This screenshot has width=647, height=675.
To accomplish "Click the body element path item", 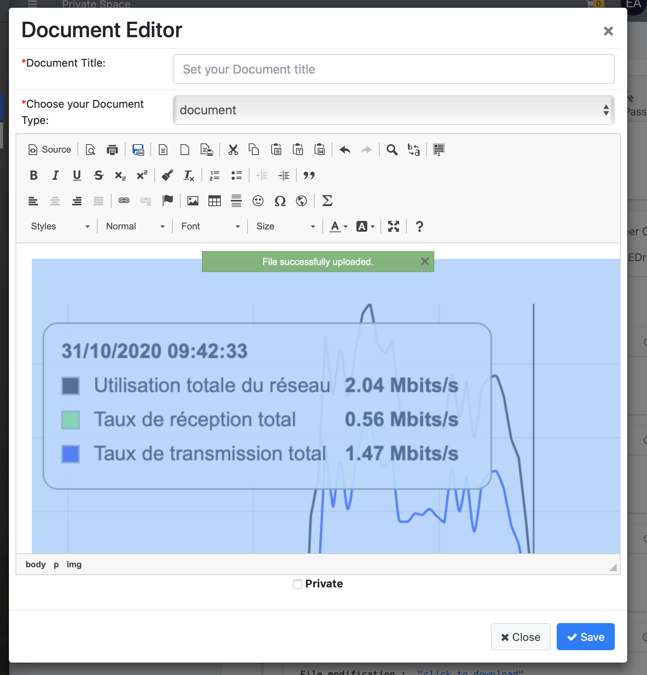I will 36,564.
